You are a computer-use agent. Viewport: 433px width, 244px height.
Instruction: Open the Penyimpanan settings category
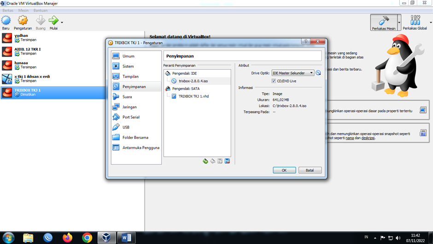click(136, 87)
